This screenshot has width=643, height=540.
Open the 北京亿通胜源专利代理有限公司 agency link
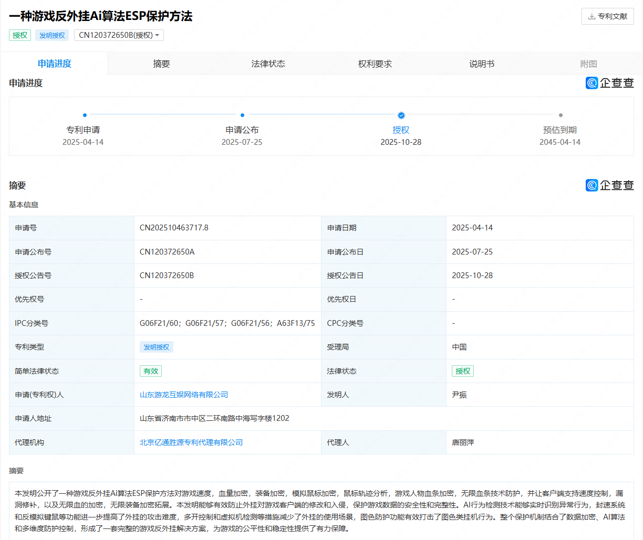(193, 442)
